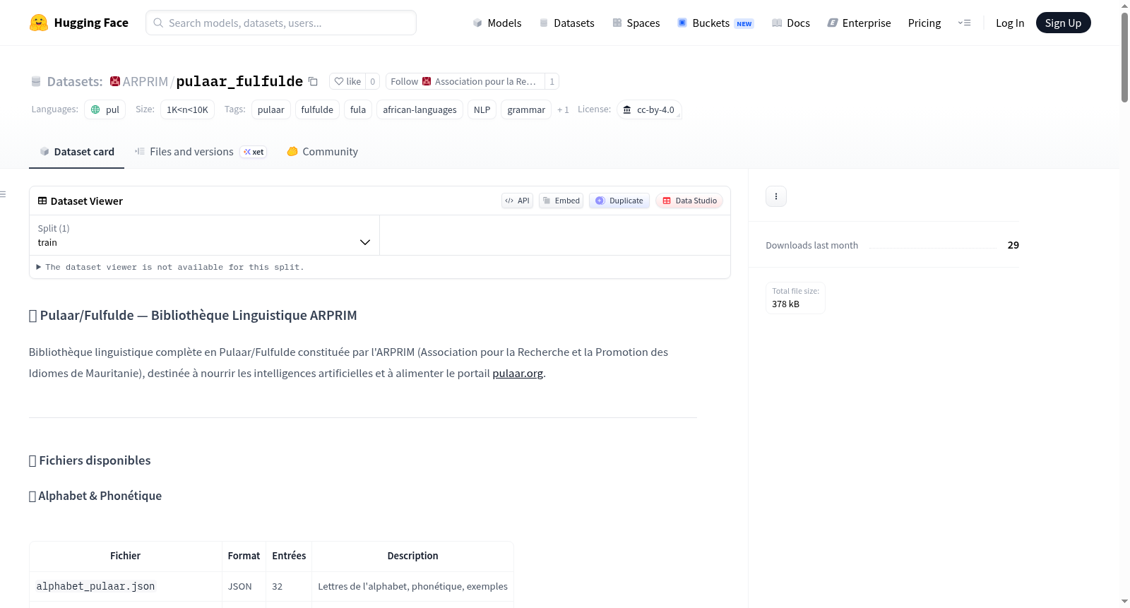Open the Pricing page
The width and height of the screenshot is (1130, 608).
(924, 23)
